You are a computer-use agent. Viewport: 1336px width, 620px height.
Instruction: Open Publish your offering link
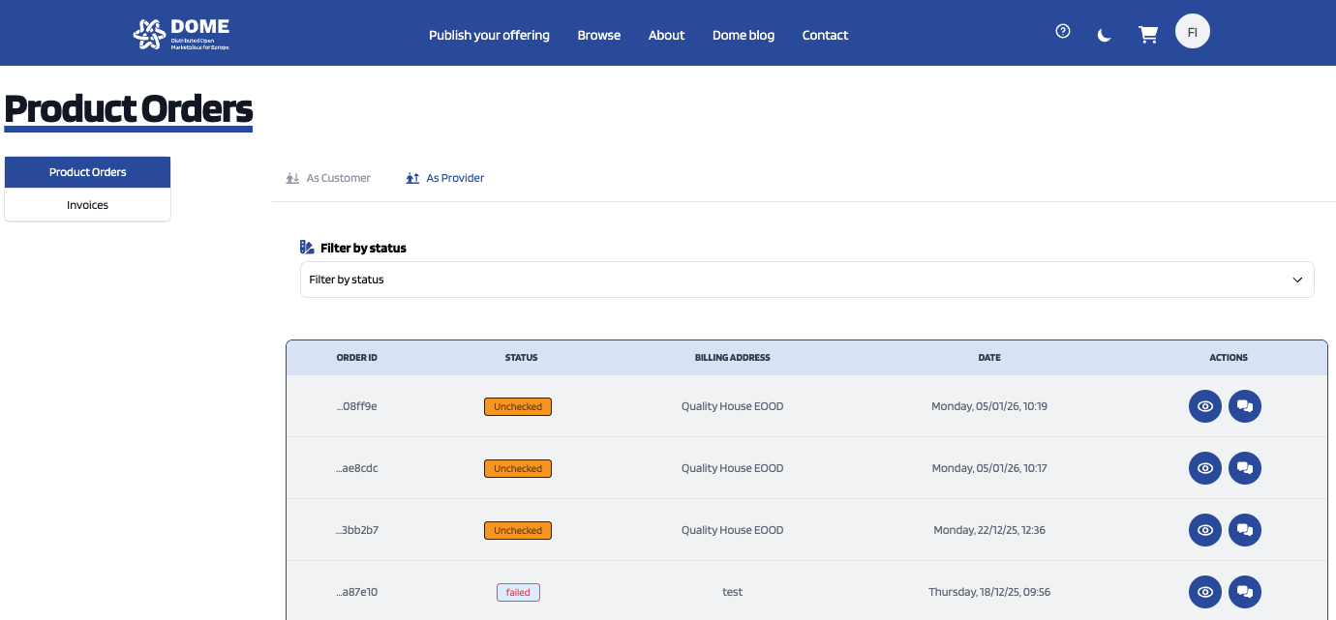489,35
